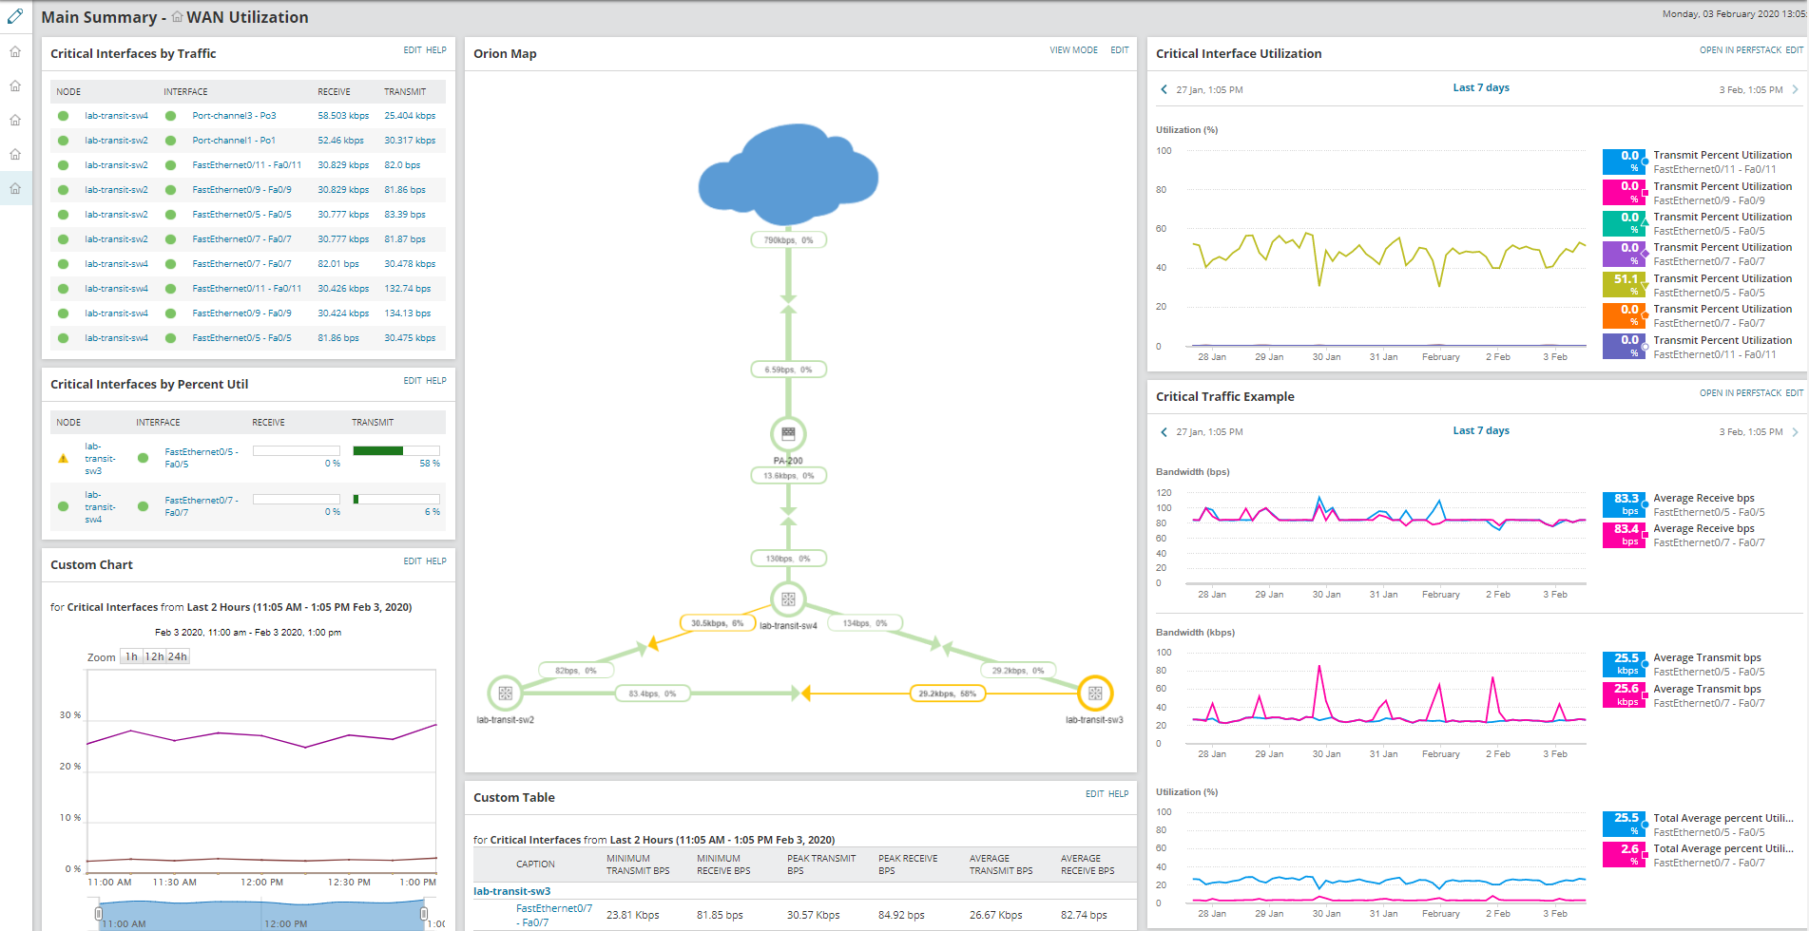Click the home icon before WAN Utilization
1809x931 pixels.
[177, 17]
